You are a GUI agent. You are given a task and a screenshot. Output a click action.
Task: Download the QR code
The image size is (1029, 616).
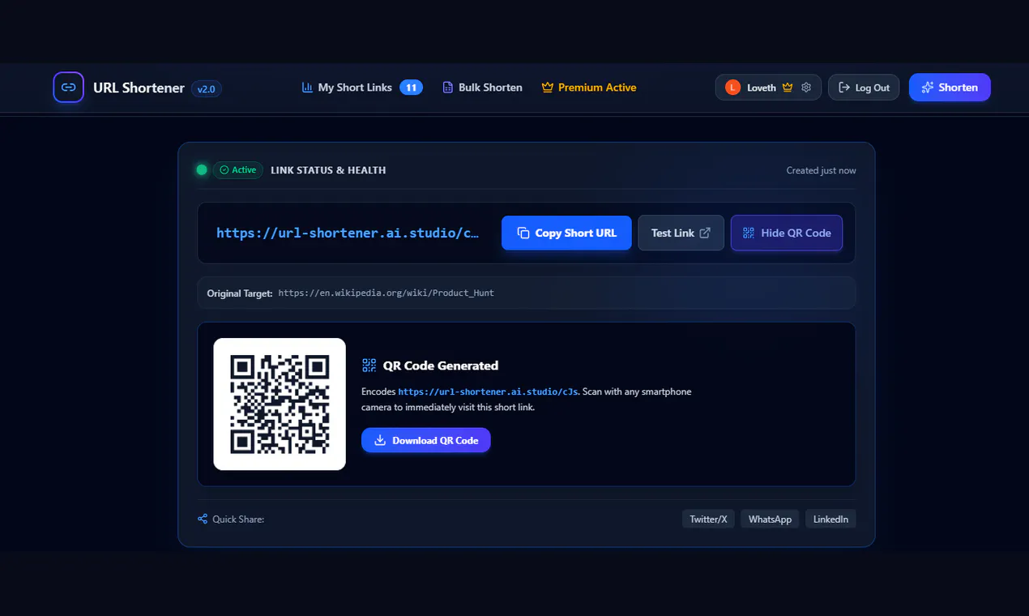click(426, 440)
